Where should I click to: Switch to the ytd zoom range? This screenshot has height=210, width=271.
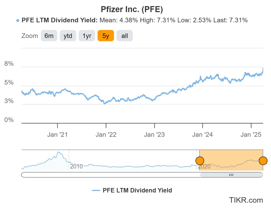tap(68, 36)
